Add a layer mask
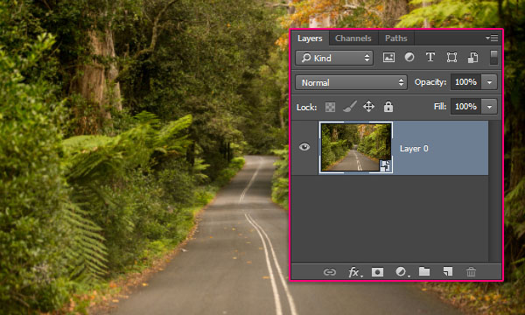525x315 pixels. click(377, 272)
